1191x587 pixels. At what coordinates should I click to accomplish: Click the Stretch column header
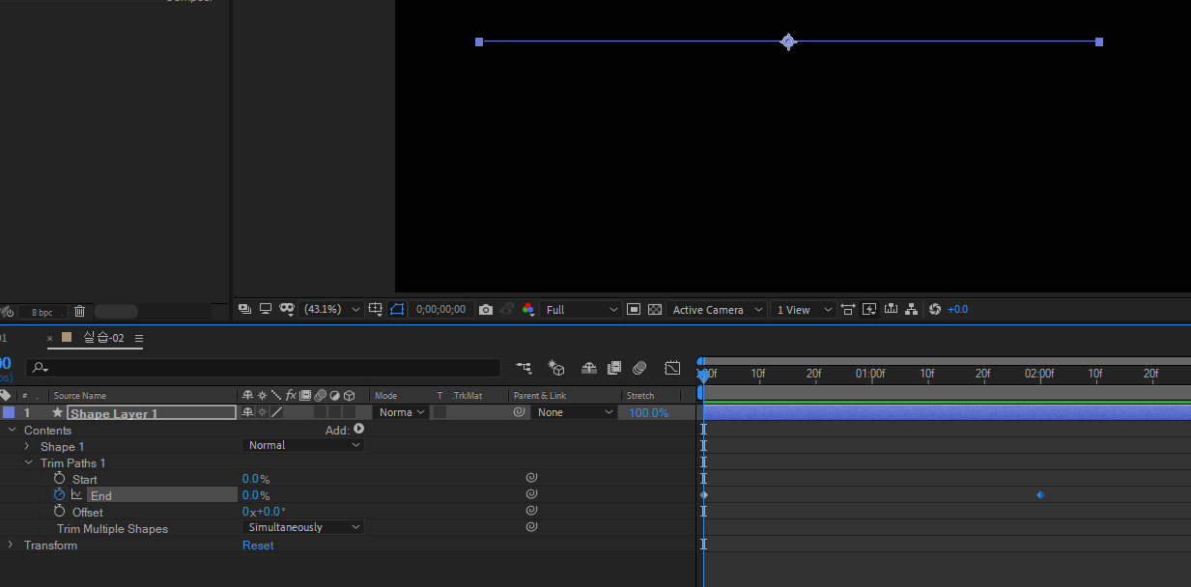click(x=640, y=396)
